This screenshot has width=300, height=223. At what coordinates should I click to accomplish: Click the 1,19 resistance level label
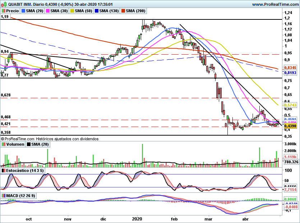coord(5,17)
